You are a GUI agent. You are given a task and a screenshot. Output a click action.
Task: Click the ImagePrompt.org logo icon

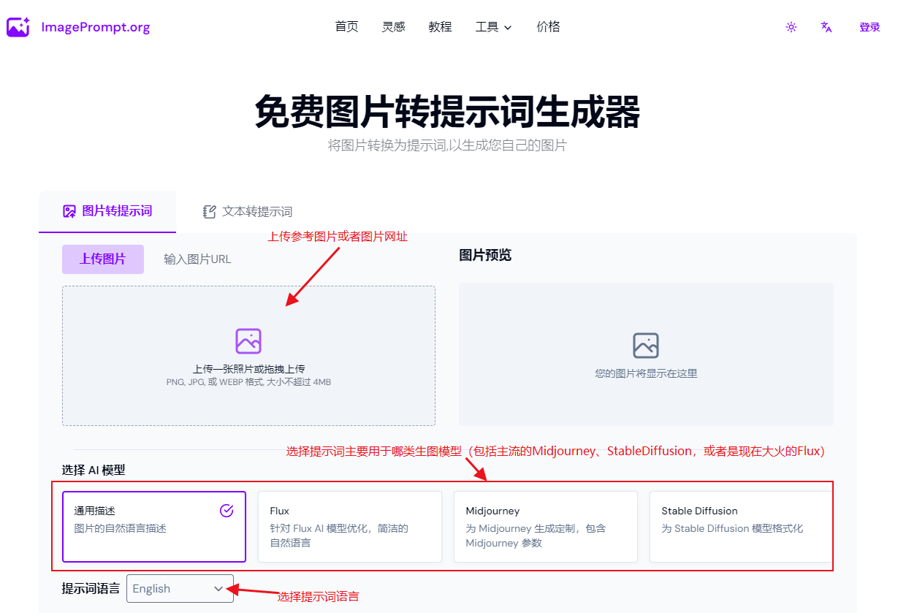[18, 26]
